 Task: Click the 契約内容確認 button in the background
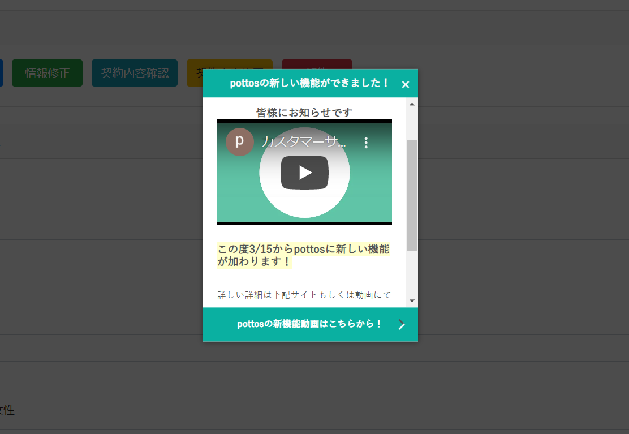(135, 73)
